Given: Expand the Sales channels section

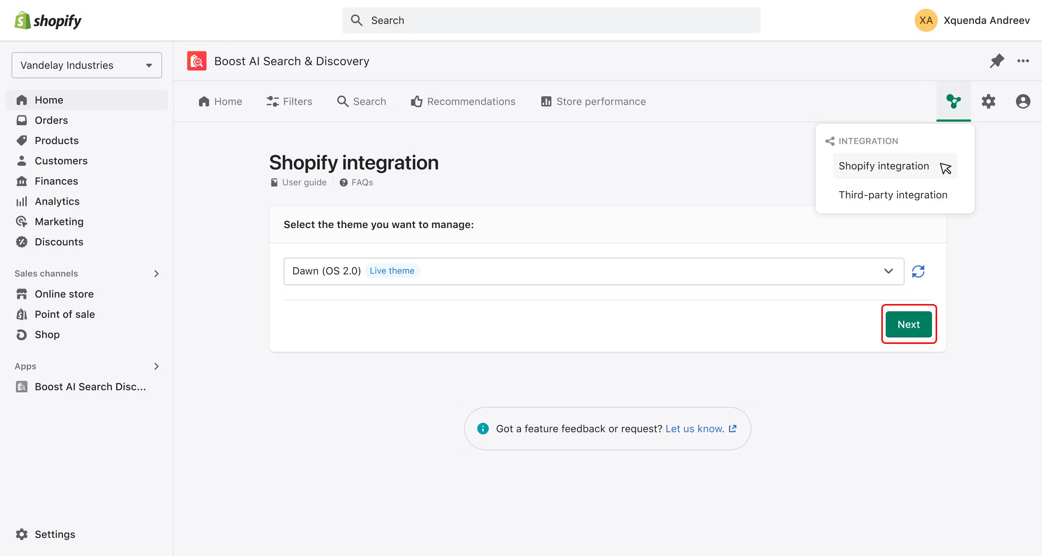Looking at the screenshot, I should coord(156,274).
